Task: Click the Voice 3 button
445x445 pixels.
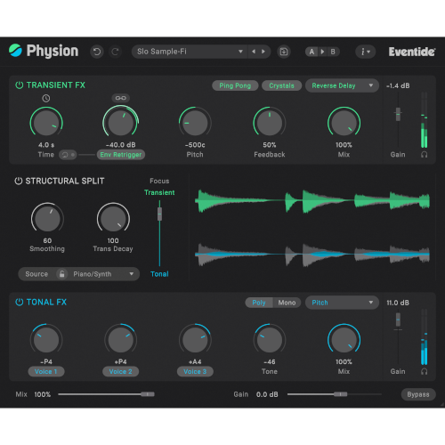Action: coord(195,371)
